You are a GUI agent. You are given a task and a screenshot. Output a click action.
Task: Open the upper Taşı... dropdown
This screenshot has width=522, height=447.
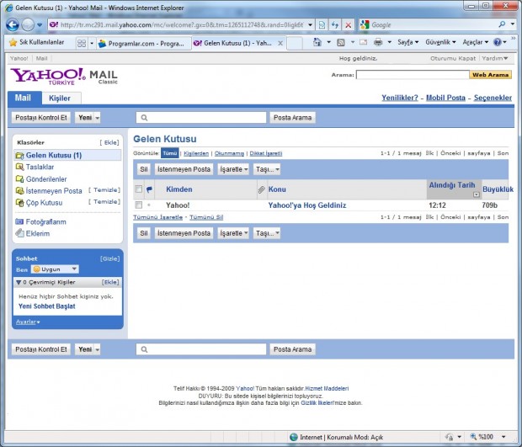coord(267,169)
